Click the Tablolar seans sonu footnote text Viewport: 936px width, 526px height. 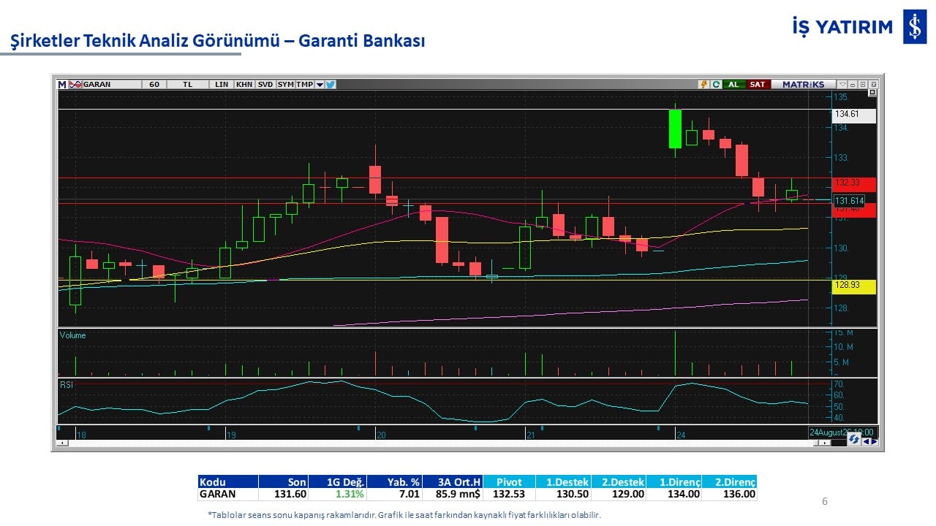click(404, 515)
